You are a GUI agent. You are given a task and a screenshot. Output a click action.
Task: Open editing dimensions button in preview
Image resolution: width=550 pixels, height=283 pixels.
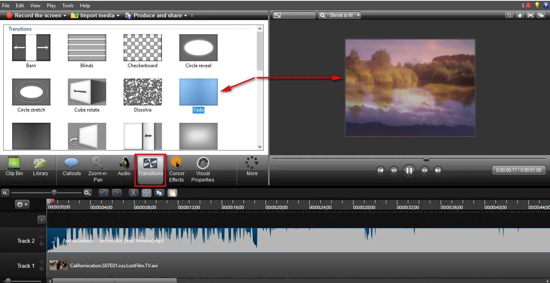294,15
